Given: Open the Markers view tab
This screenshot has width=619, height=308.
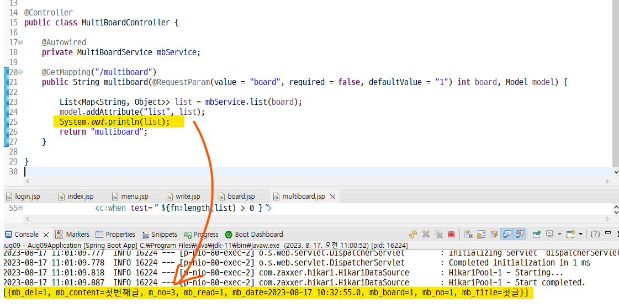Looking at the screenshot, I should click(72, 234).
